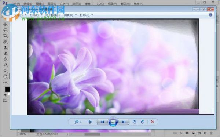Select the Crop tool
Viewport: 220px width, 137px height.
point(5,36)
